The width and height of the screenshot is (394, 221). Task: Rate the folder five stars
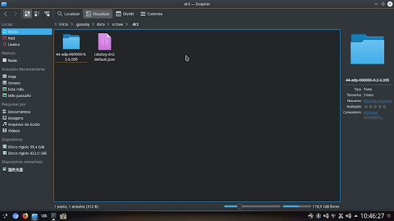coord(384,106)
